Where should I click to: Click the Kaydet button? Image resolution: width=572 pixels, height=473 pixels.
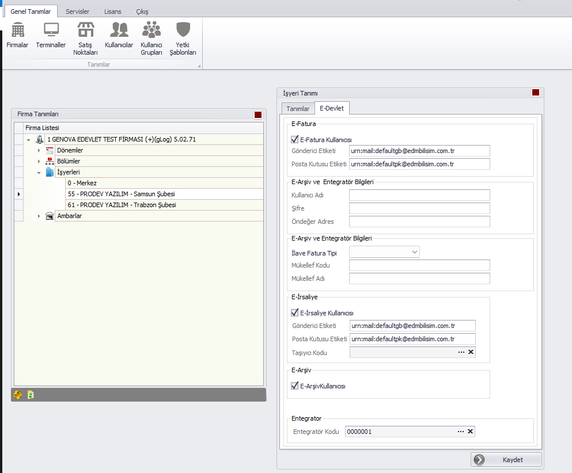click(506, 460)
